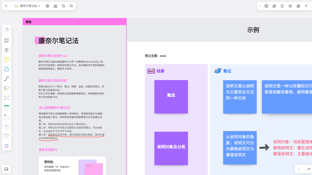Image resolution: width=312 pixels, height=175 pixels.
Task: Select the Text tool
Action: (6, 50)
